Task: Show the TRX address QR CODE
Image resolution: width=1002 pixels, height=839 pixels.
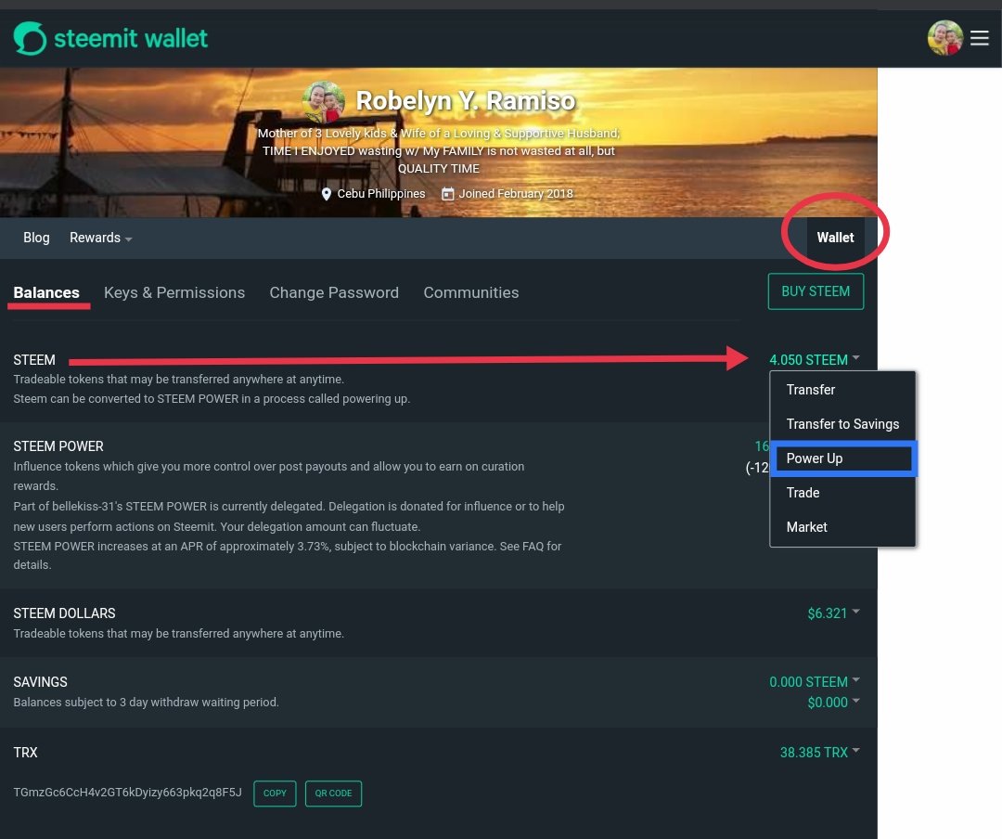Action: [x=334, y=793]
